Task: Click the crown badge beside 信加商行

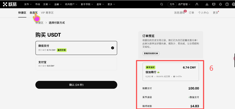Action: click(x=159, y=72)
